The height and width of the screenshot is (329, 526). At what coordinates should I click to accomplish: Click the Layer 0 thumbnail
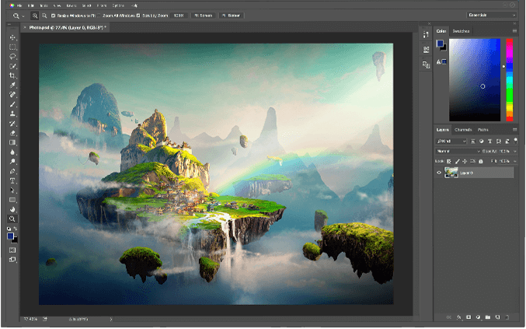[x=450, y=173]
